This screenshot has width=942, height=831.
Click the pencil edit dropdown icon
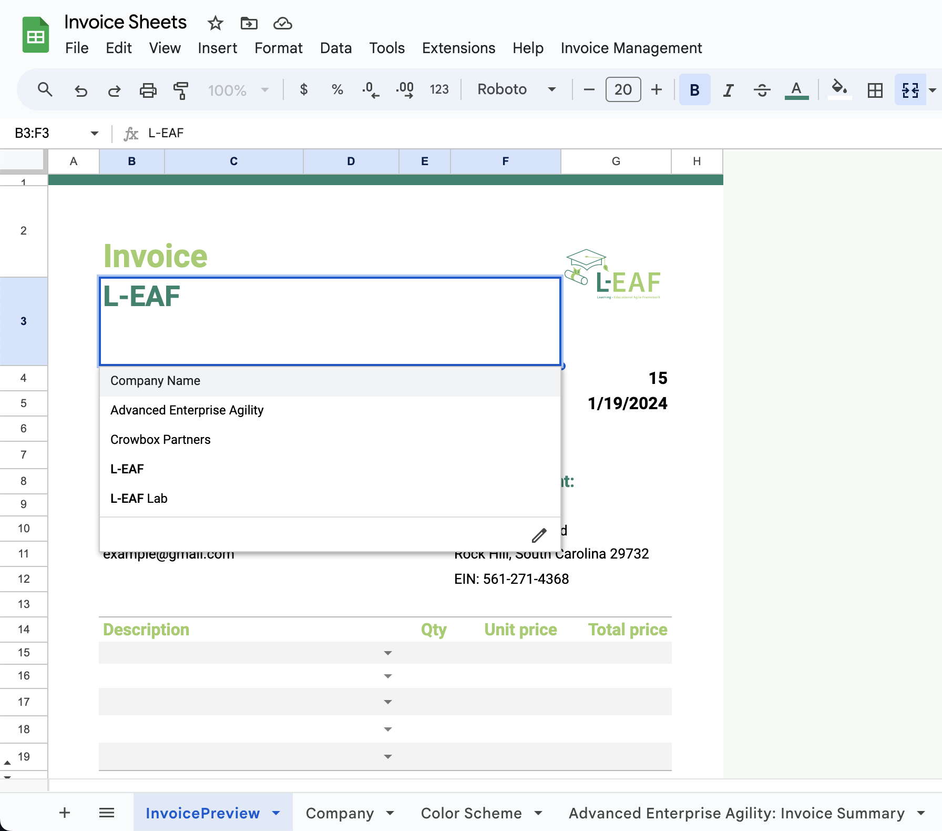pos(539,535)
